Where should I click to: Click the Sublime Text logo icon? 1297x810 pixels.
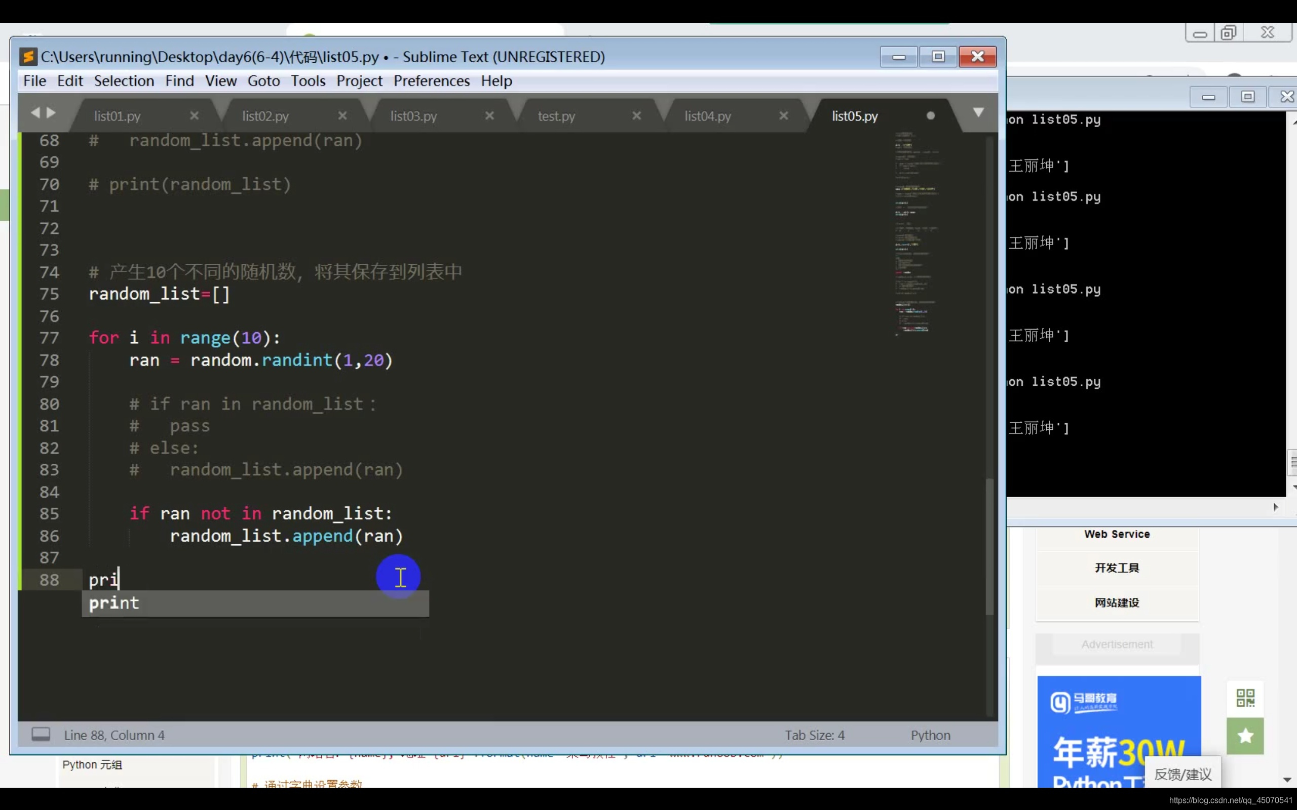[x=28, y=57]
